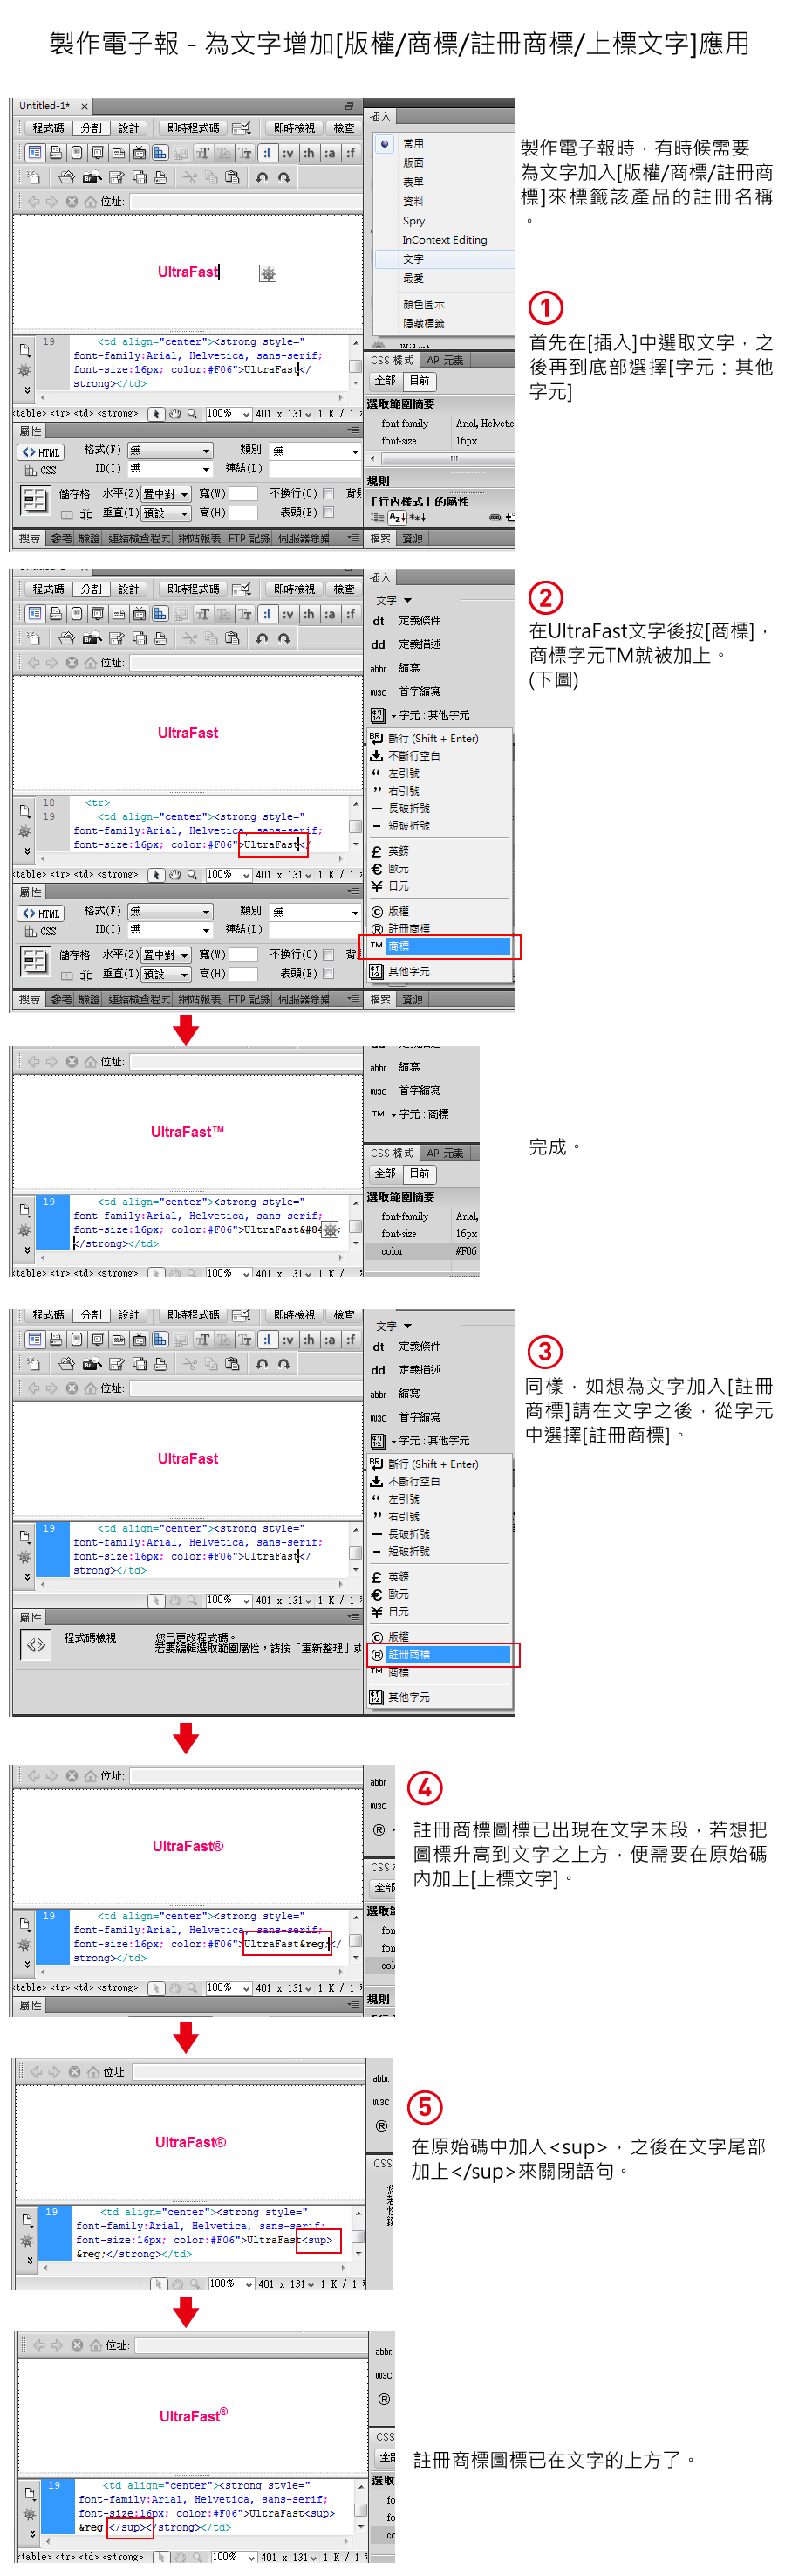The height and width of the screenshot is (2576, 785).
Task: Open 類別 dropdown in step 1 properties
Action: click(x=316, y=451)
